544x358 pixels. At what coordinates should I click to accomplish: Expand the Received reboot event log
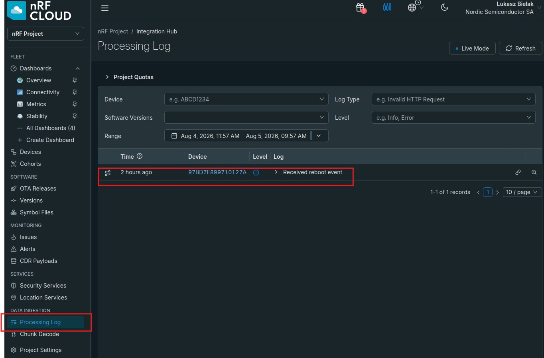point(276,172)
